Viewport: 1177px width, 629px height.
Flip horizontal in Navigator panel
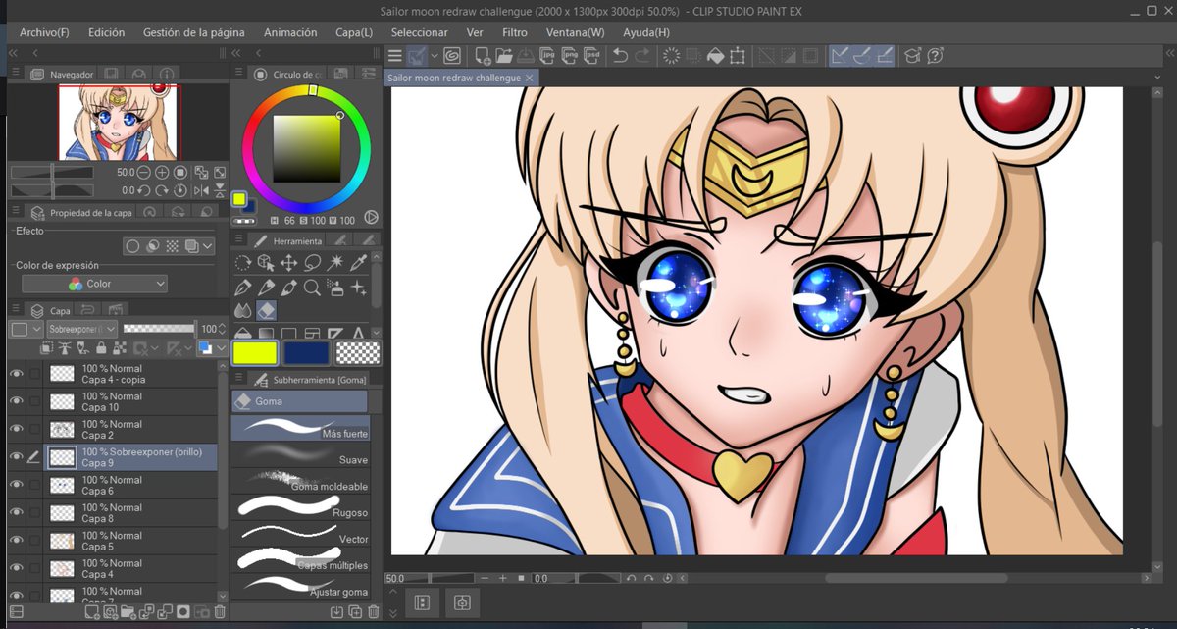click(x=200, y=190)
